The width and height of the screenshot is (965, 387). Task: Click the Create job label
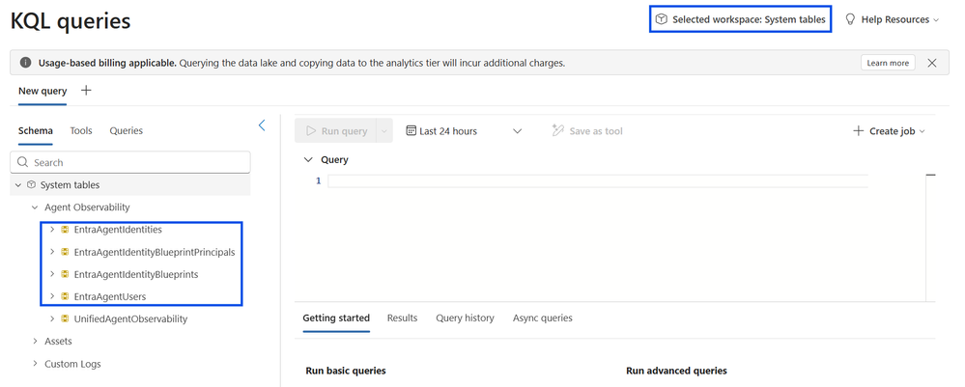click(893, 131)
